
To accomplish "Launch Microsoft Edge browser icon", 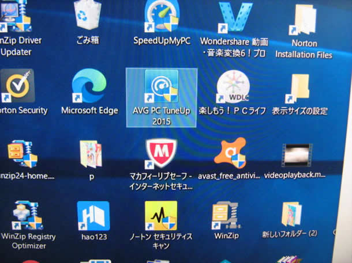I will tap(89, 86).
